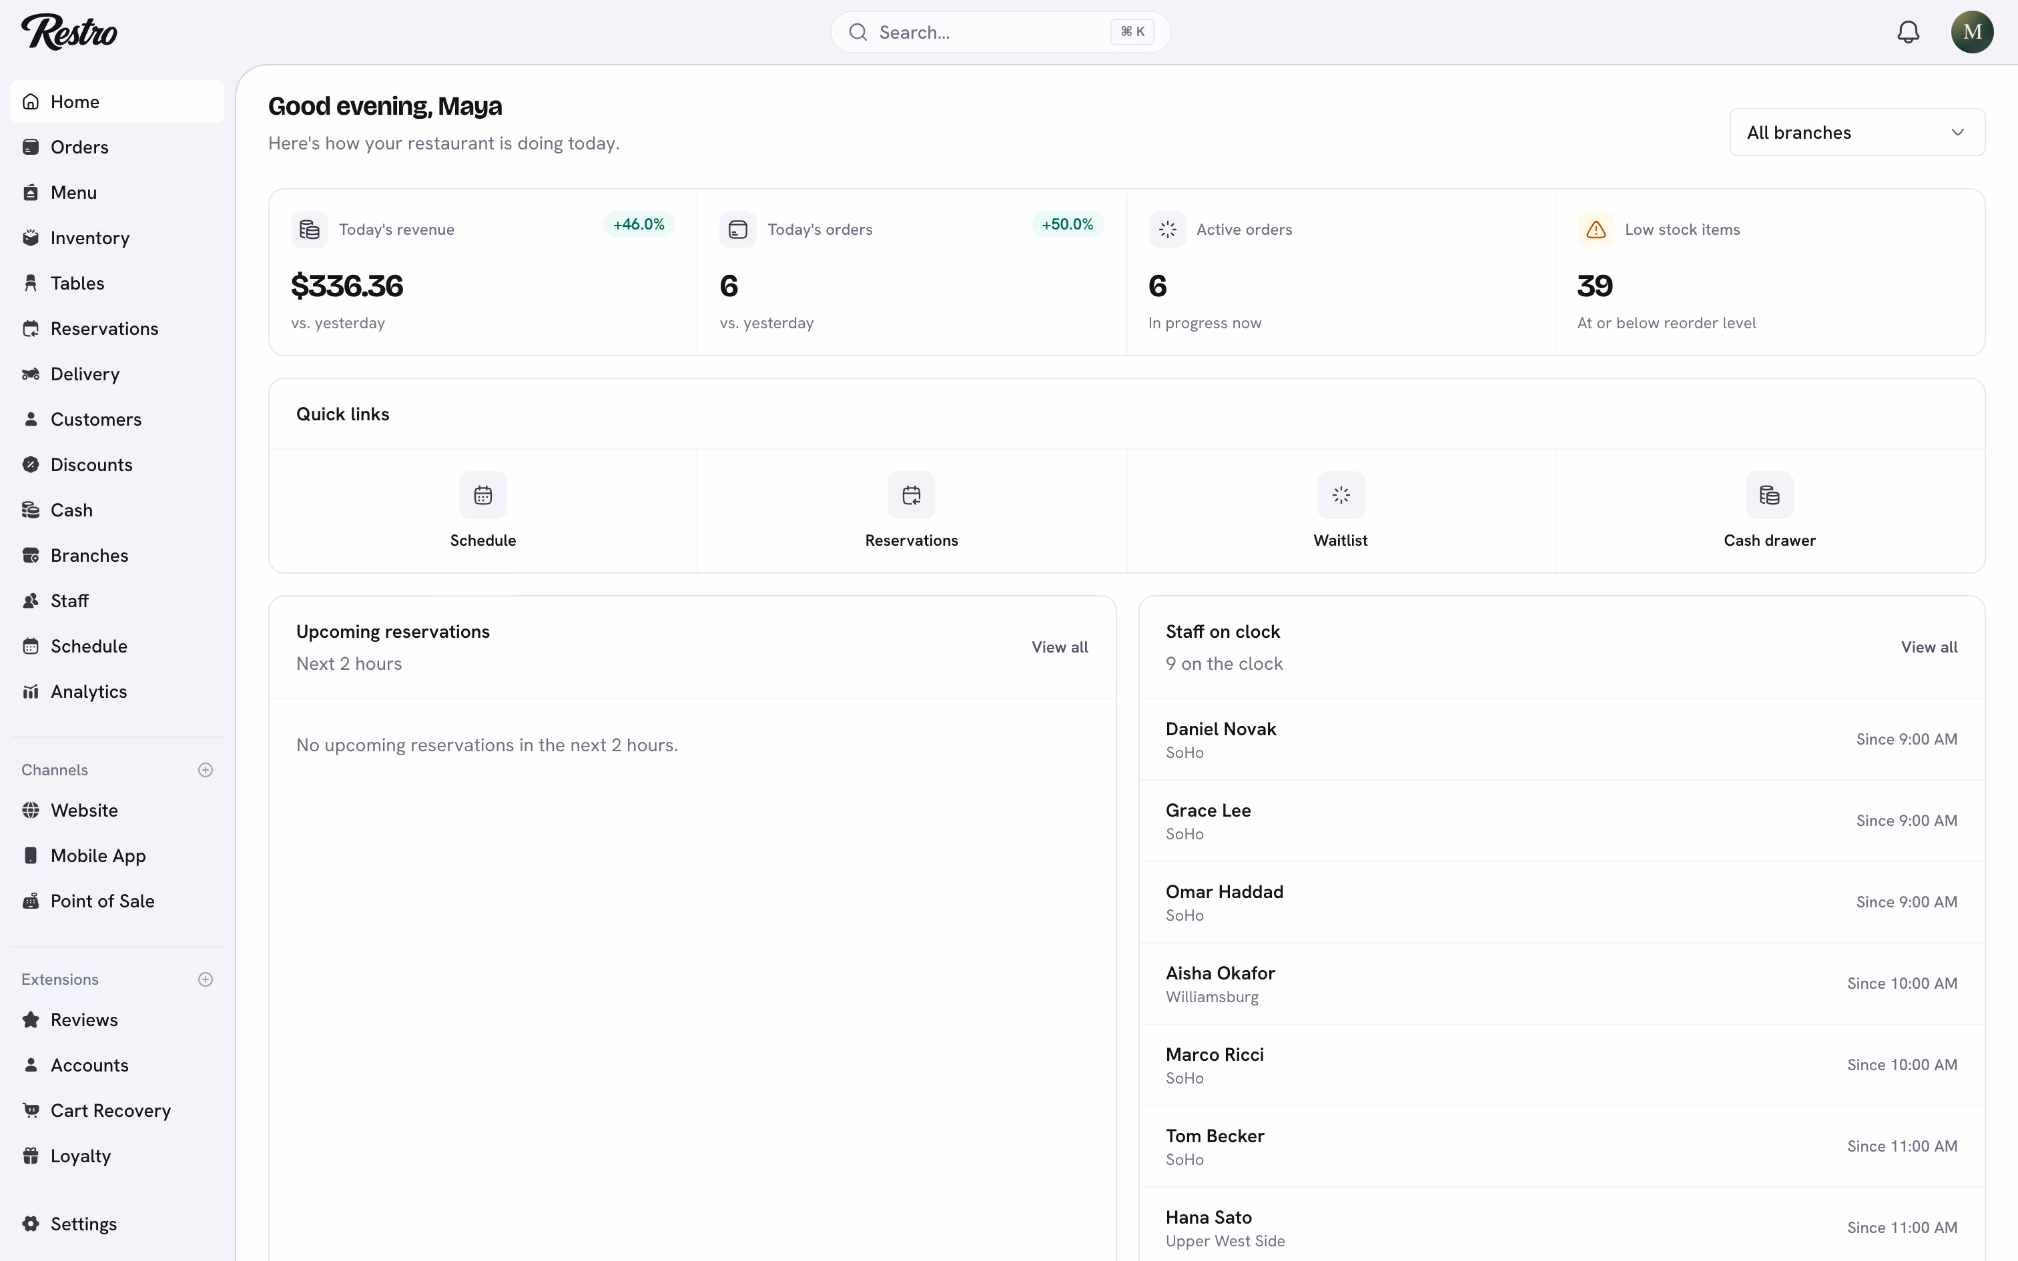
Task: Click the Active orders spinner icon
Action: [x=1167, y=230]
